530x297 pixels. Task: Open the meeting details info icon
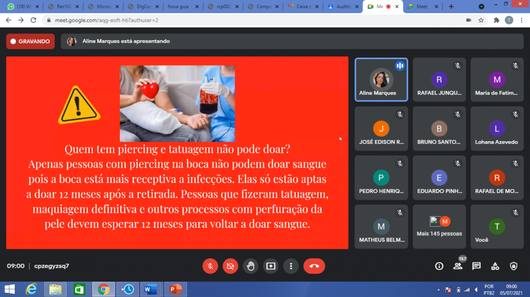(x=439, y=266)
